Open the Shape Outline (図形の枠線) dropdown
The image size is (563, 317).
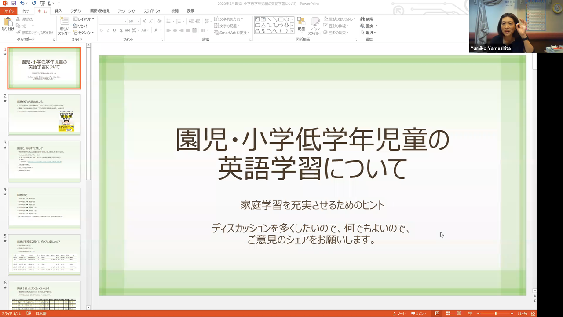(x=336, y=26)
